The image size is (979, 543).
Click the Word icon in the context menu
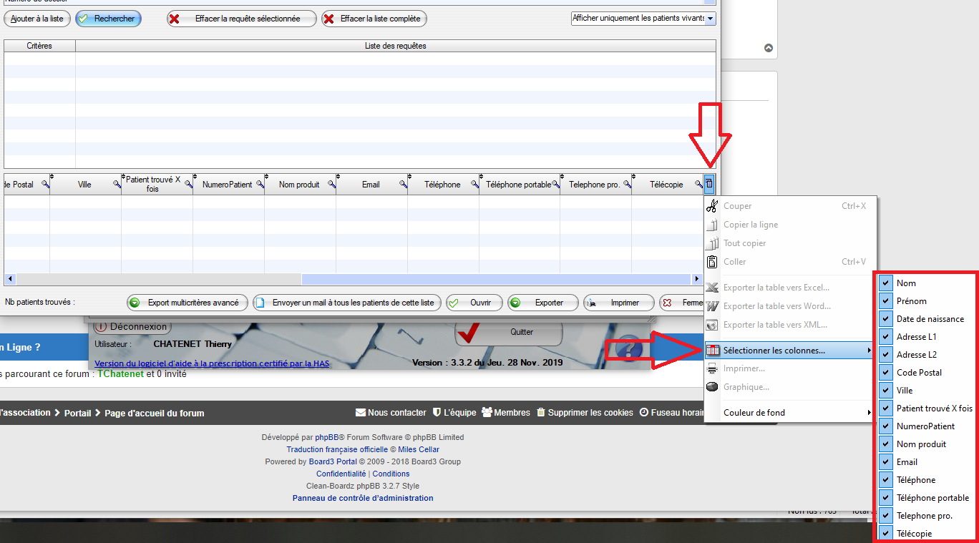click(x=712, y=306)
